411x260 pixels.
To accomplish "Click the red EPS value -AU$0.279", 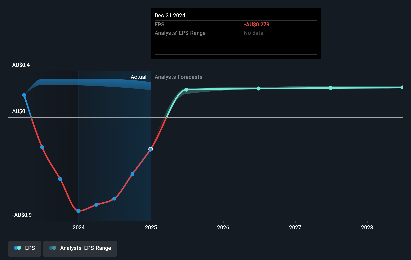I will (x=256, y=24).
